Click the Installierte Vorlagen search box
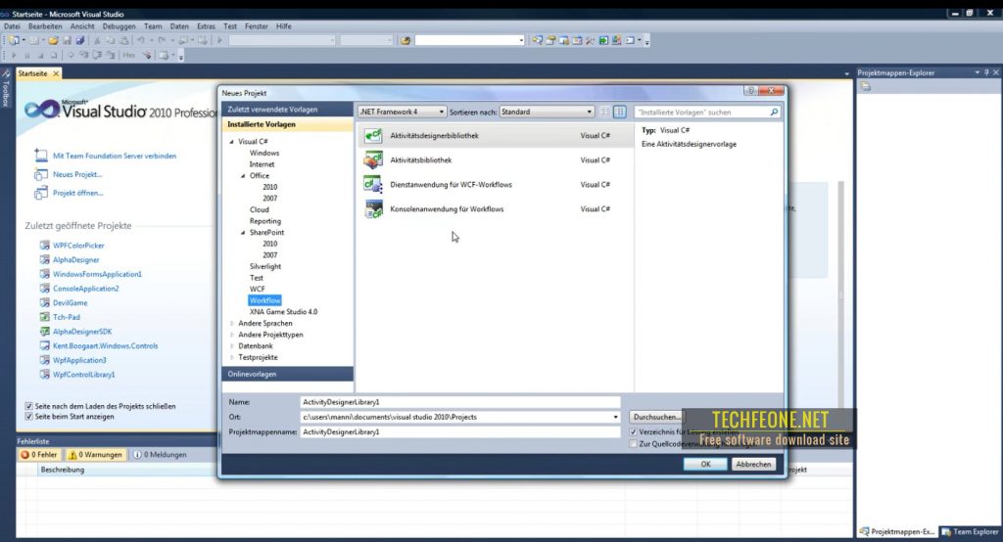 (707, 112)
